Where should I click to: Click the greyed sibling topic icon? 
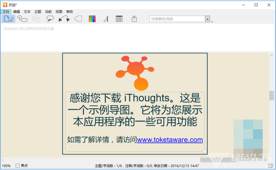[36, 19]
